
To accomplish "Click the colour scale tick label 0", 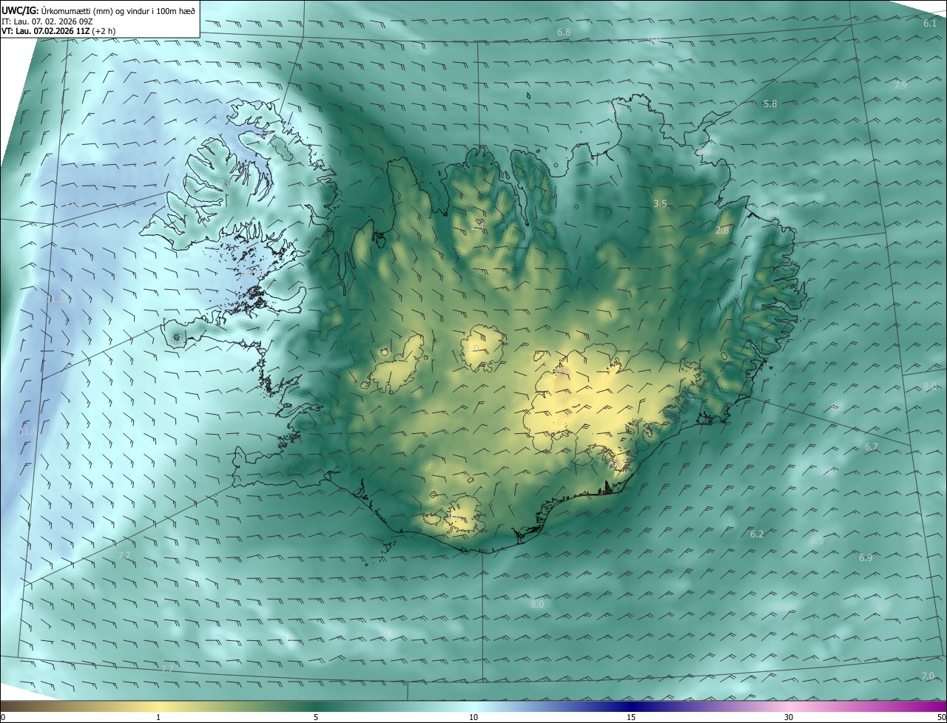I will coord(3,717).
